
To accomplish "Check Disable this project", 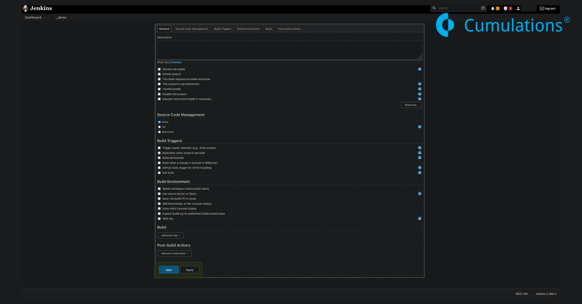I will [159, 94].
